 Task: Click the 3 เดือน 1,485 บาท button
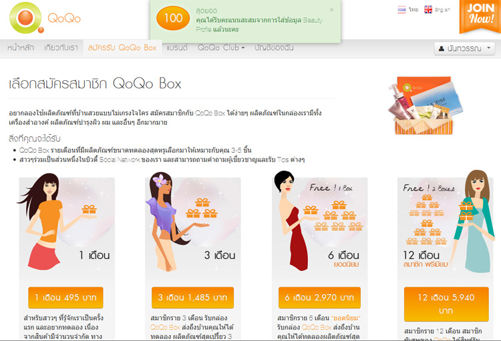point(192,298)
